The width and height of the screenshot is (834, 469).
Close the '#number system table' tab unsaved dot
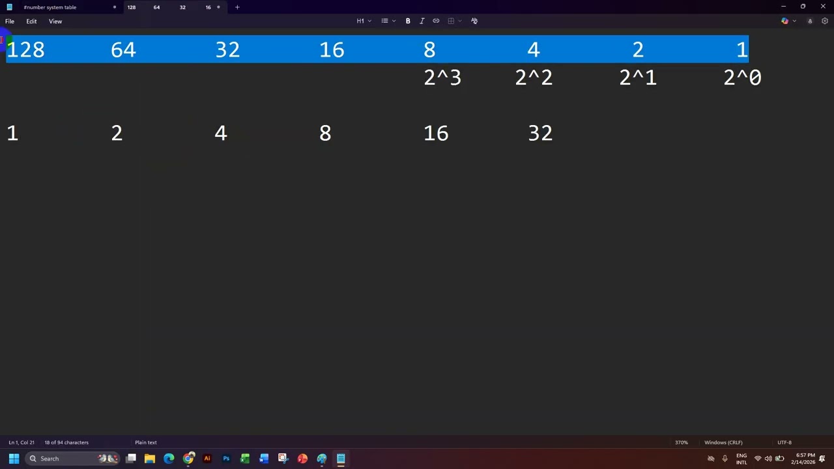point(114,7)
